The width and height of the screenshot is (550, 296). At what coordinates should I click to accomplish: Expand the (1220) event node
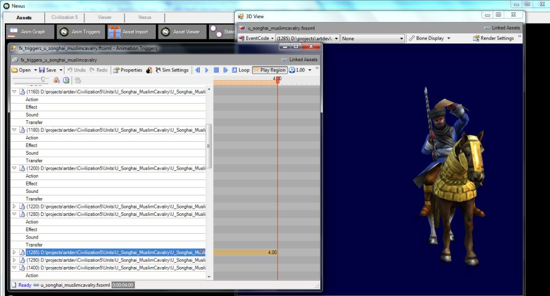[x=15, y=206]
